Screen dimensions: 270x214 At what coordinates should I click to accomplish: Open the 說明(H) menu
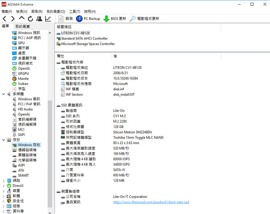coord(90,12)
